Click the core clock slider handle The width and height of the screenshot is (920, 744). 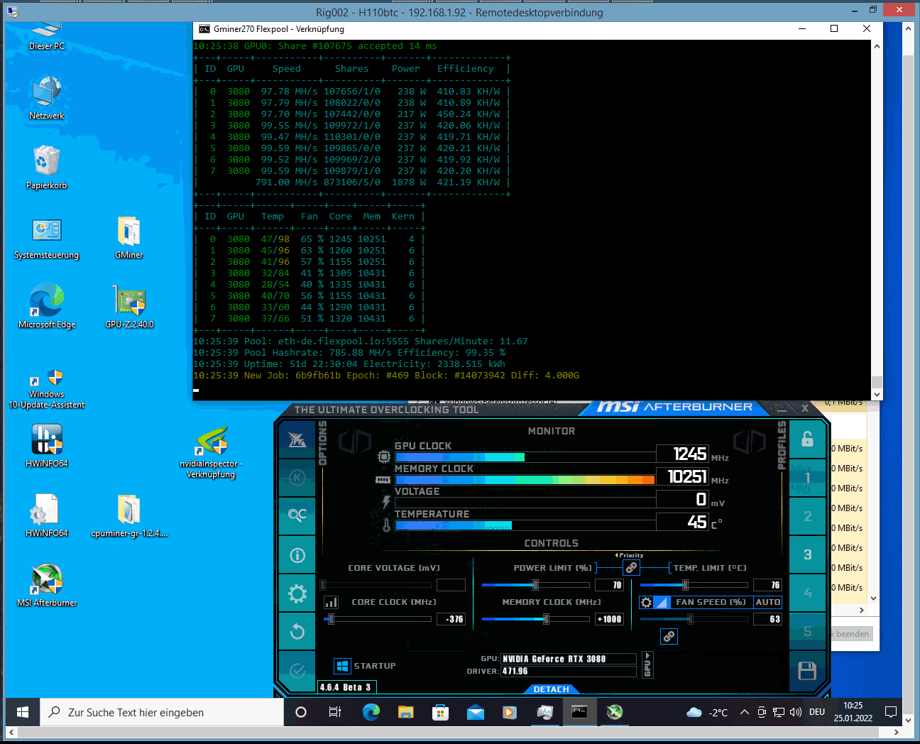[x=331, y=619]
